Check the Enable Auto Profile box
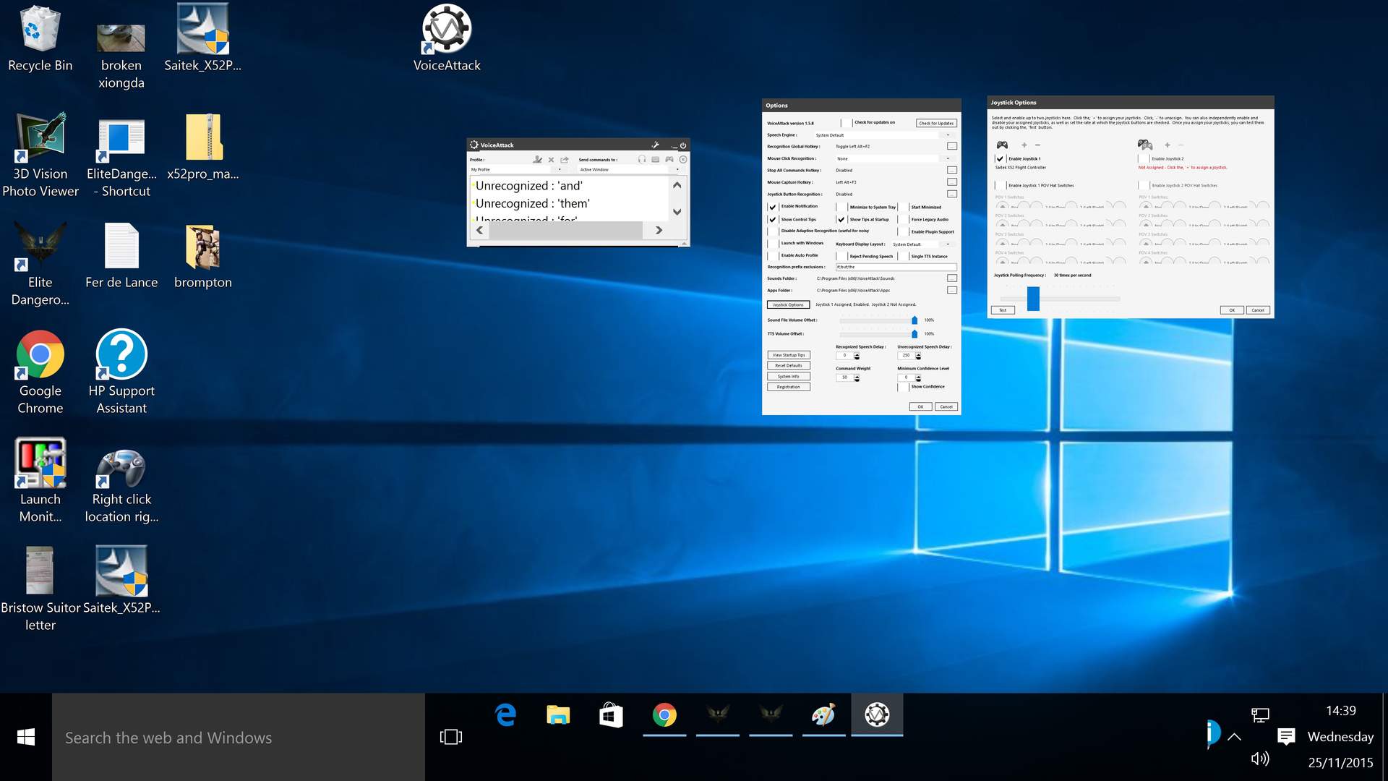Screen dimensions: 1388x781 pos(772,255)
